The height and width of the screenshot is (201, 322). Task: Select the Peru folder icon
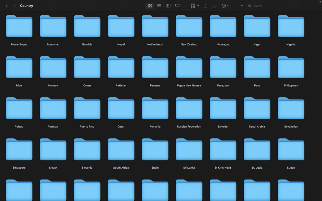pyautogui.click(x=257, y=67)
